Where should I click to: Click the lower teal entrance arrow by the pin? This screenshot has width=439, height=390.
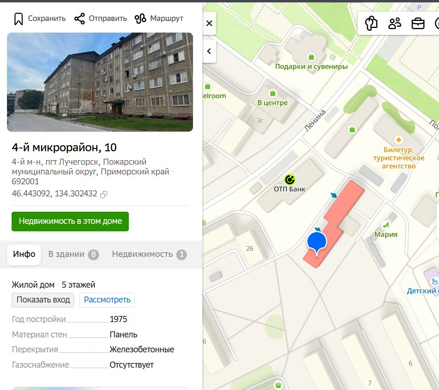pyautogui.click(x=318, y=229)
